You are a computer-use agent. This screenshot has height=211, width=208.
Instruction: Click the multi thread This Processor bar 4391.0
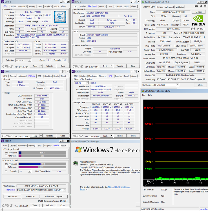pos(42,164)
